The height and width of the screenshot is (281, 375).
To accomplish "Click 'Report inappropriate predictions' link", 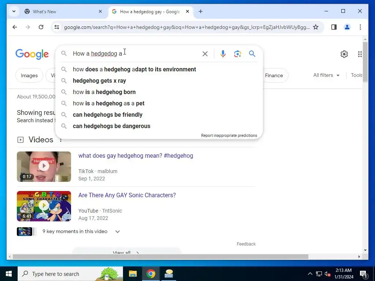I will tap(229, 135).
